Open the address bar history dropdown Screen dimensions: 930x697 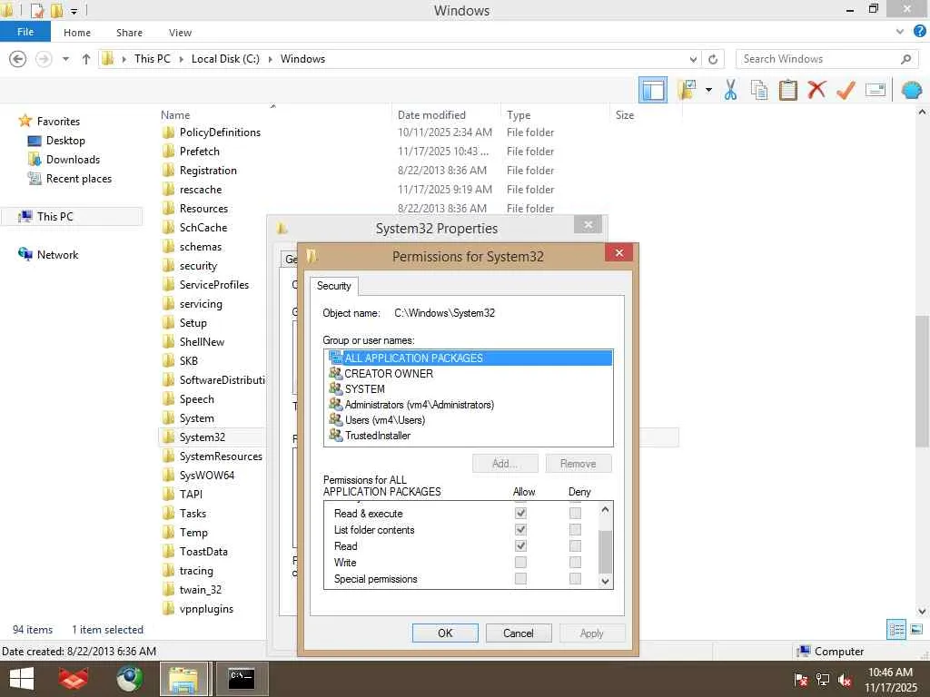(x=693, y=59)
